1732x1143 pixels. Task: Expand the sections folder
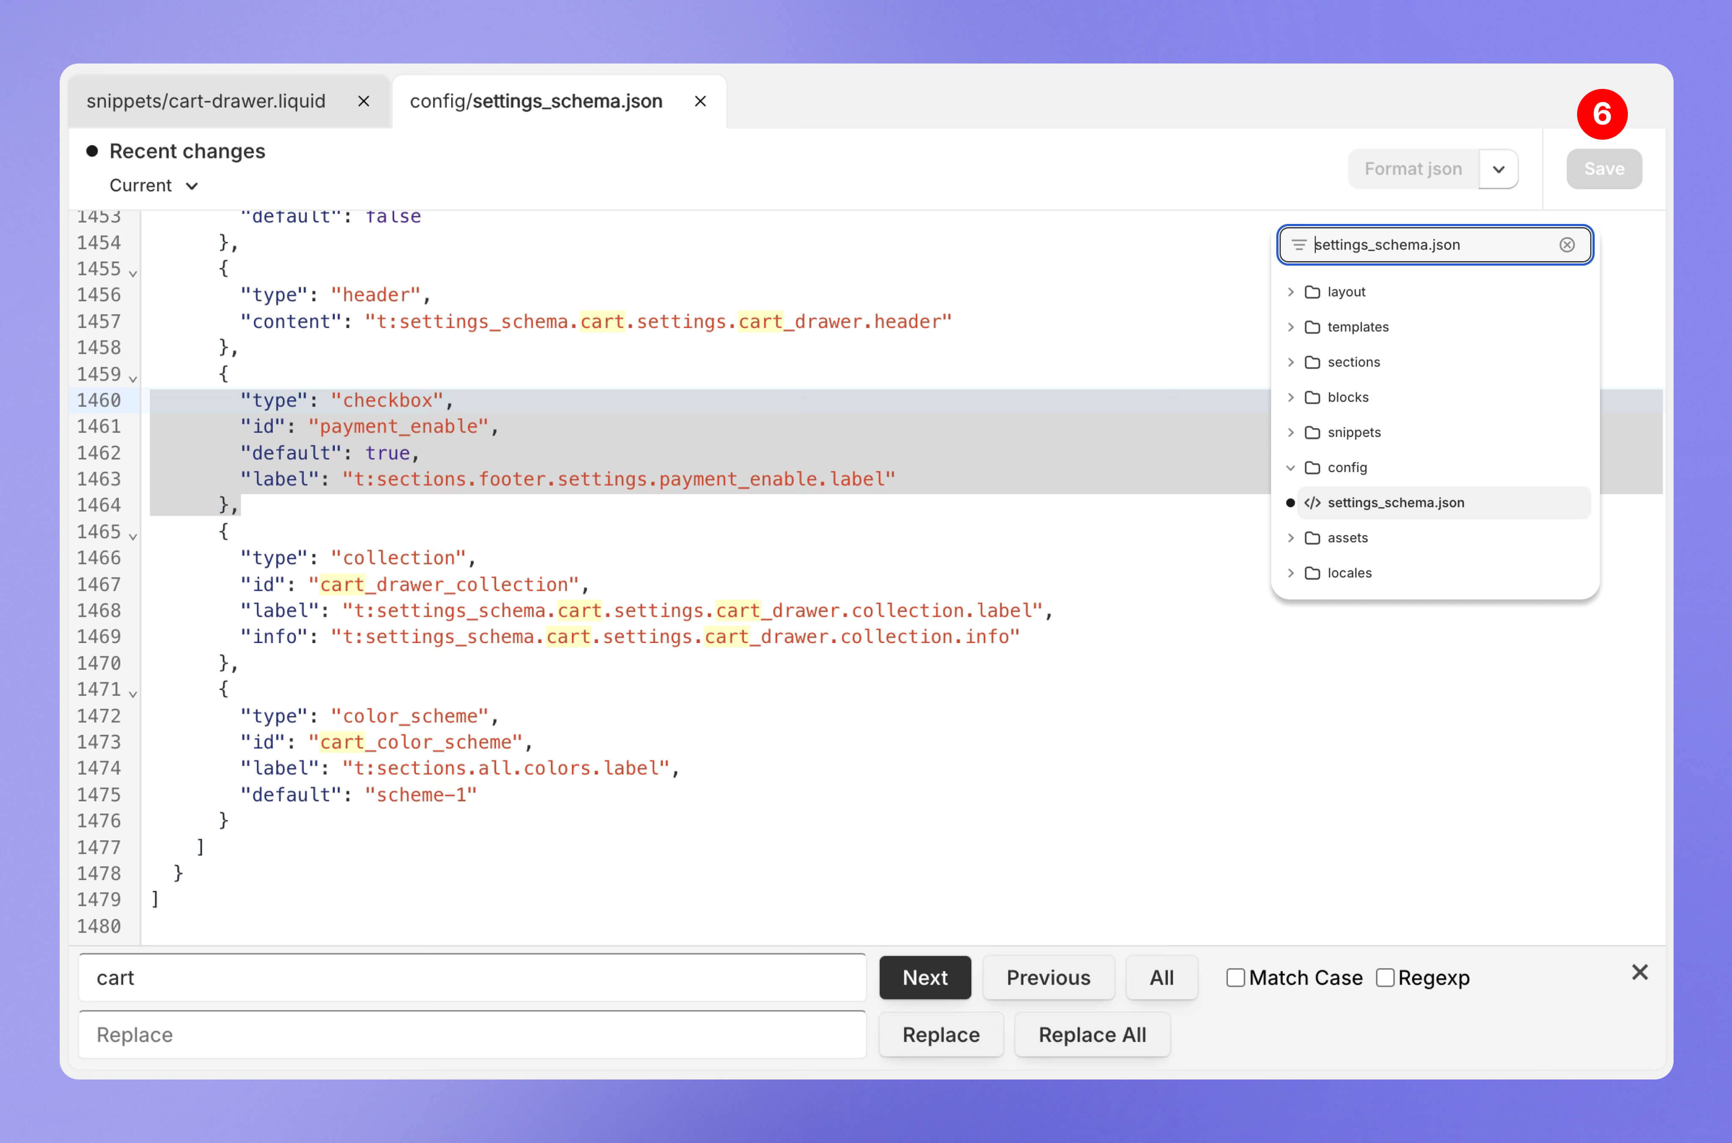[x=1291, y=362]
